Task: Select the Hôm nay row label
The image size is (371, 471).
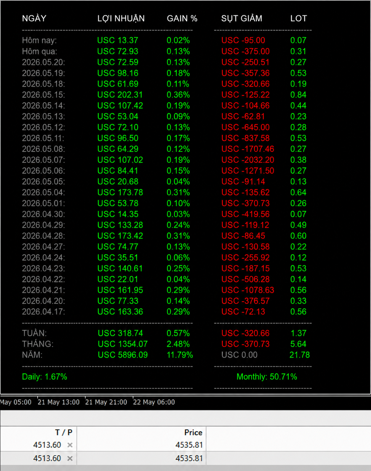Action: 39,40
